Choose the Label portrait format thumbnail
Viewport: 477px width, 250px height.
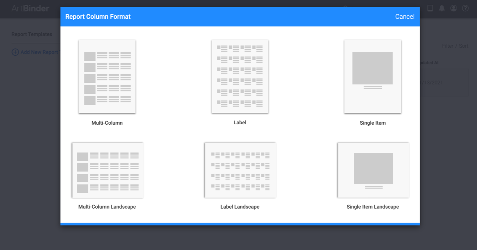pos(240,76)
